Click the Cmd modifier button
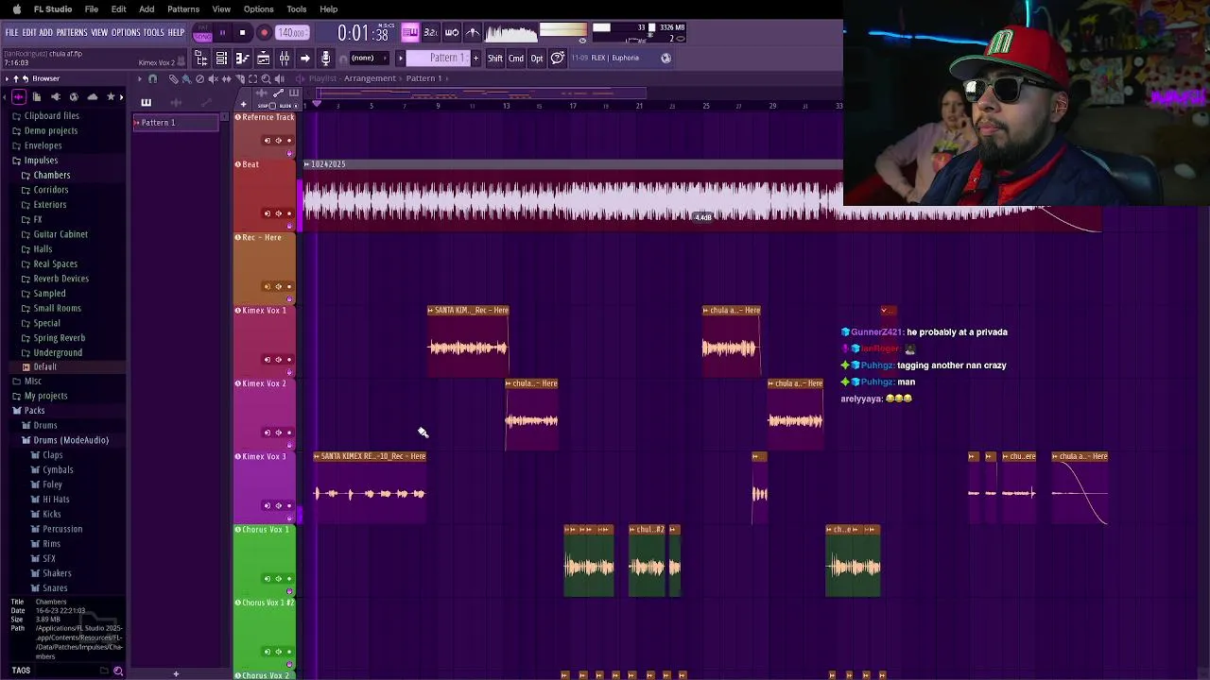The width and height of the screenshot is (1210, 680). (x=516, y=59)
